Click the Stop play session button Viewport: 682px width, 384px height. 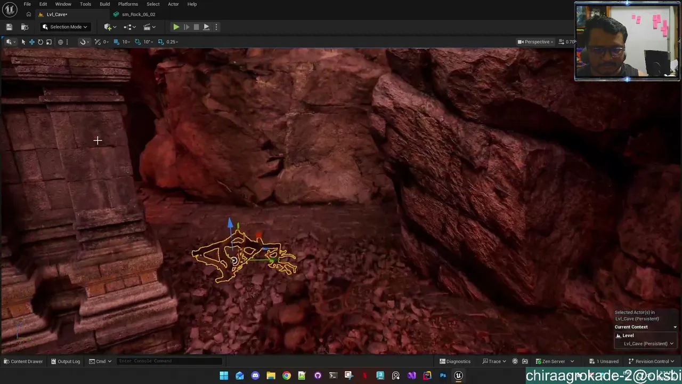click(x=196, y=27)
